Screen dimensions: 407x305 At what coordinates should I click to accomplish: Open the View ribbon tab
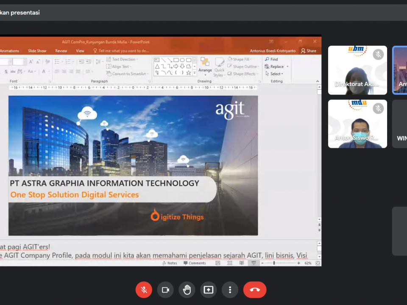[80, 51]
